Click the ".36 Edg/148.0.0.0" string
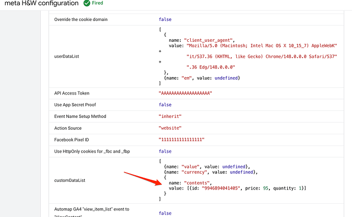This screenshot has height=217, width=352. tap(211, 67)
